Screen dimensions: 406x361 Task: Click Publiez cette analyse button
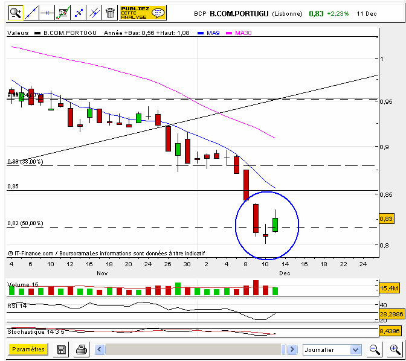pyautogui.click(x=143, y=13)
